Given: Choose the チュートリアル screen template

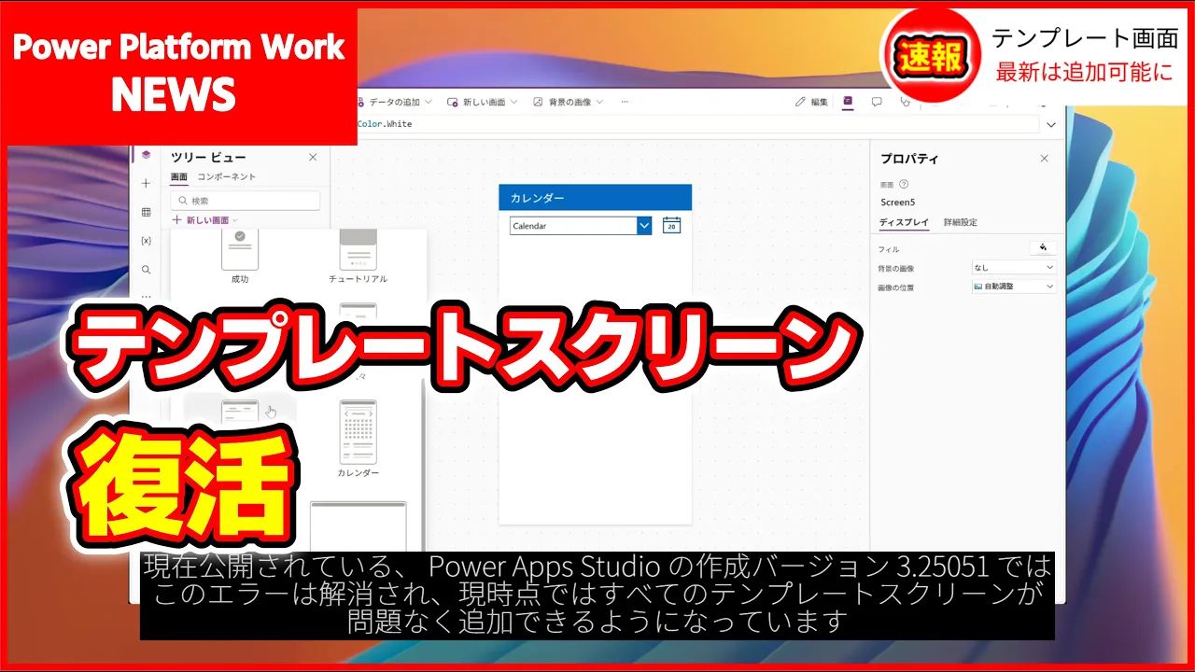Looking at the screenshot, I should [x=358, y=255].
